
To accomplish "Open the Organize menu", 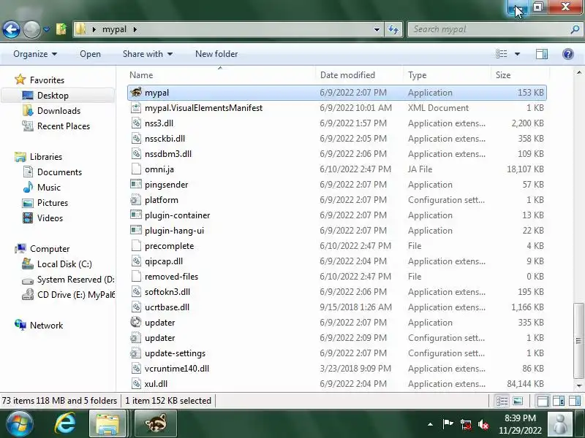I will (35, 54).
